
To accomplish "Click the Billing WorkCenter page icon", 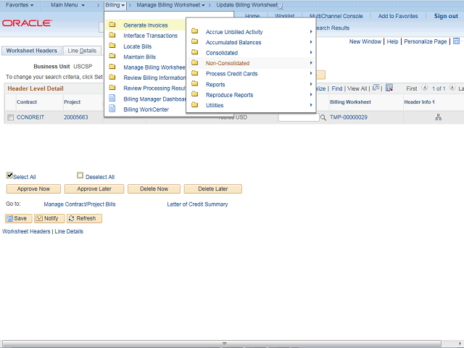I will click(112, 109).
